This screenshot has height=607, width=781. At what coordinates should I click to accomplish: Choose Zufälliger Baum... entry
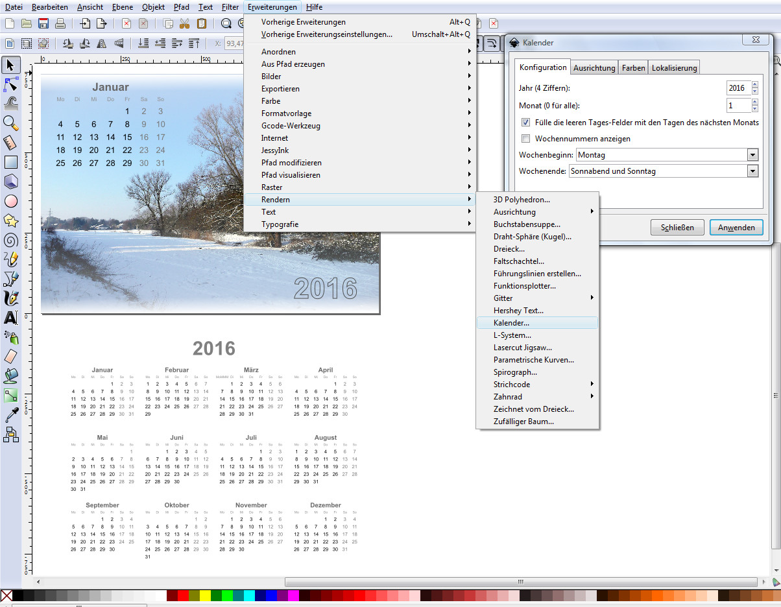click(x=537, y=422)
